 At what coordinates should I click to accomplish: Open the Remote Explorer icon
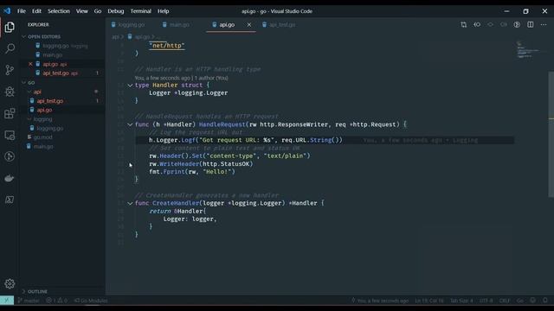pyautogui.click(x=10, y=135)
